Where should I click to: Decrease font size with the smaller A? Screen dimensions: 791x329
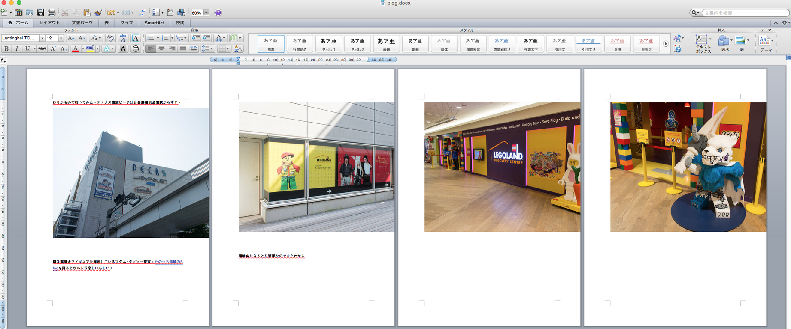coord(82,38)
